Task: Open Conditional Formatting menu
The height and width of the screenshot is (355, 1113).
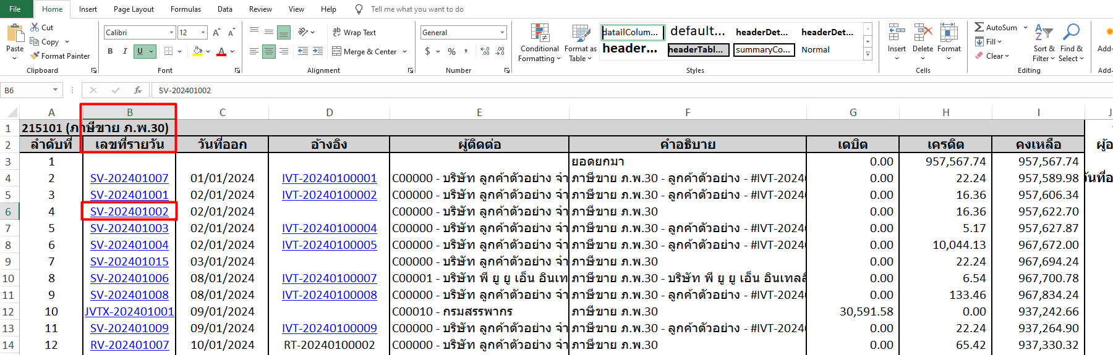Action: [x=539, y=43]
